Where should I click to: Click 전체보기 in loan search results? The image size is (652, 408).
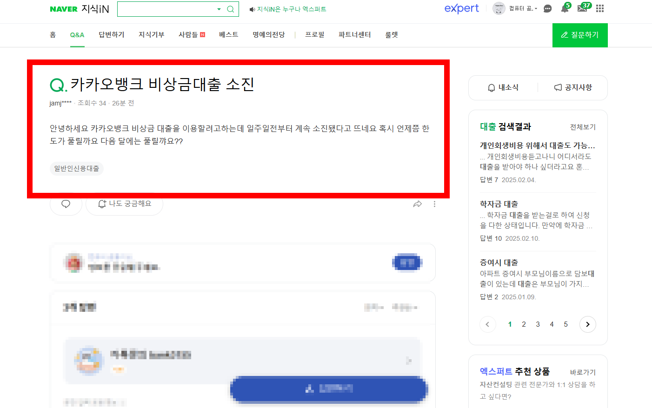(583, 127)
